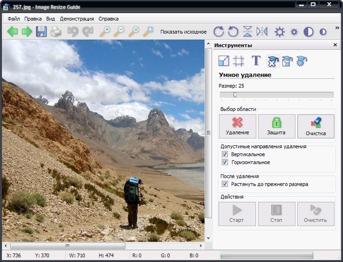Select the Text tool in the Инструменты panel
343x262 pixels.
pos(257,61)
